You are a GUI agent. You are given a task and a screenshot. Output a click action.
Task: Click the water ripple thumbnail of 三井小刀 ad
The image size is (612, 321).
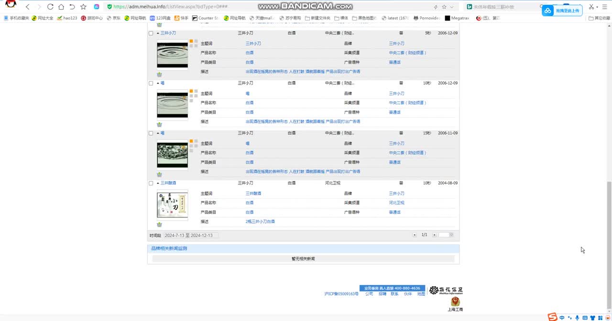point(172,55)
